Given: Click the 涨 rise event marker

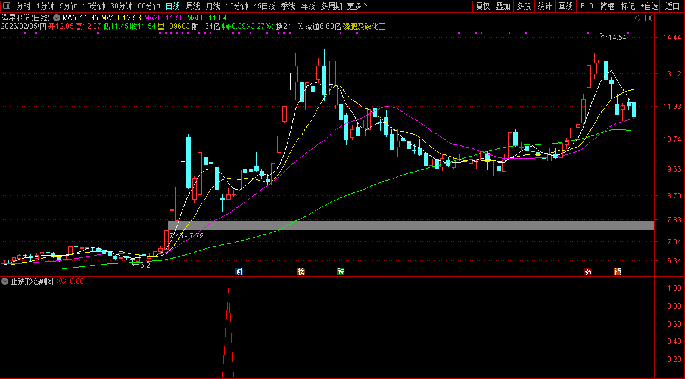Looking at the screenshot, I should coord(588,272).
